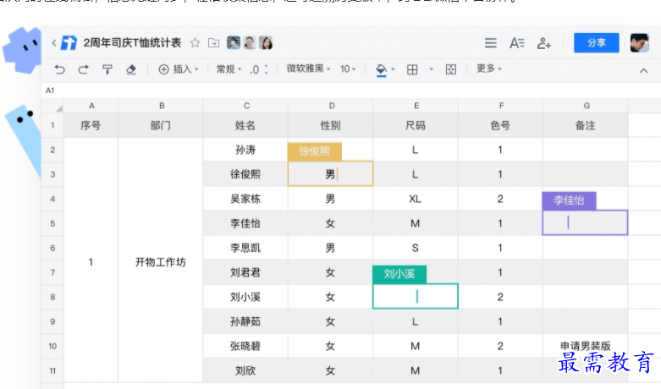
Task: Select row 10 header
Action: point(52,346)
